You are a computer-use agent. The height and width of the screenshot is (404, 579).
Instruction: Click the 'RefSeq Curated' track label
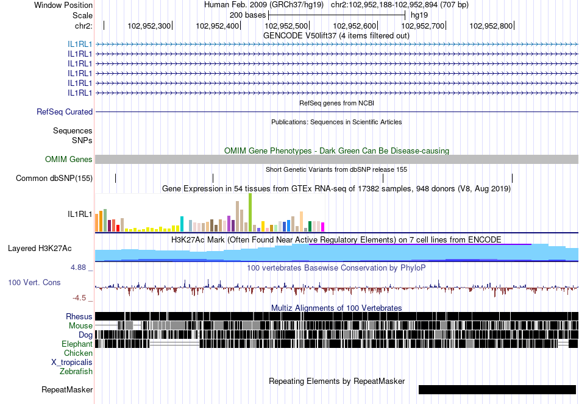[x=64, y=112]
